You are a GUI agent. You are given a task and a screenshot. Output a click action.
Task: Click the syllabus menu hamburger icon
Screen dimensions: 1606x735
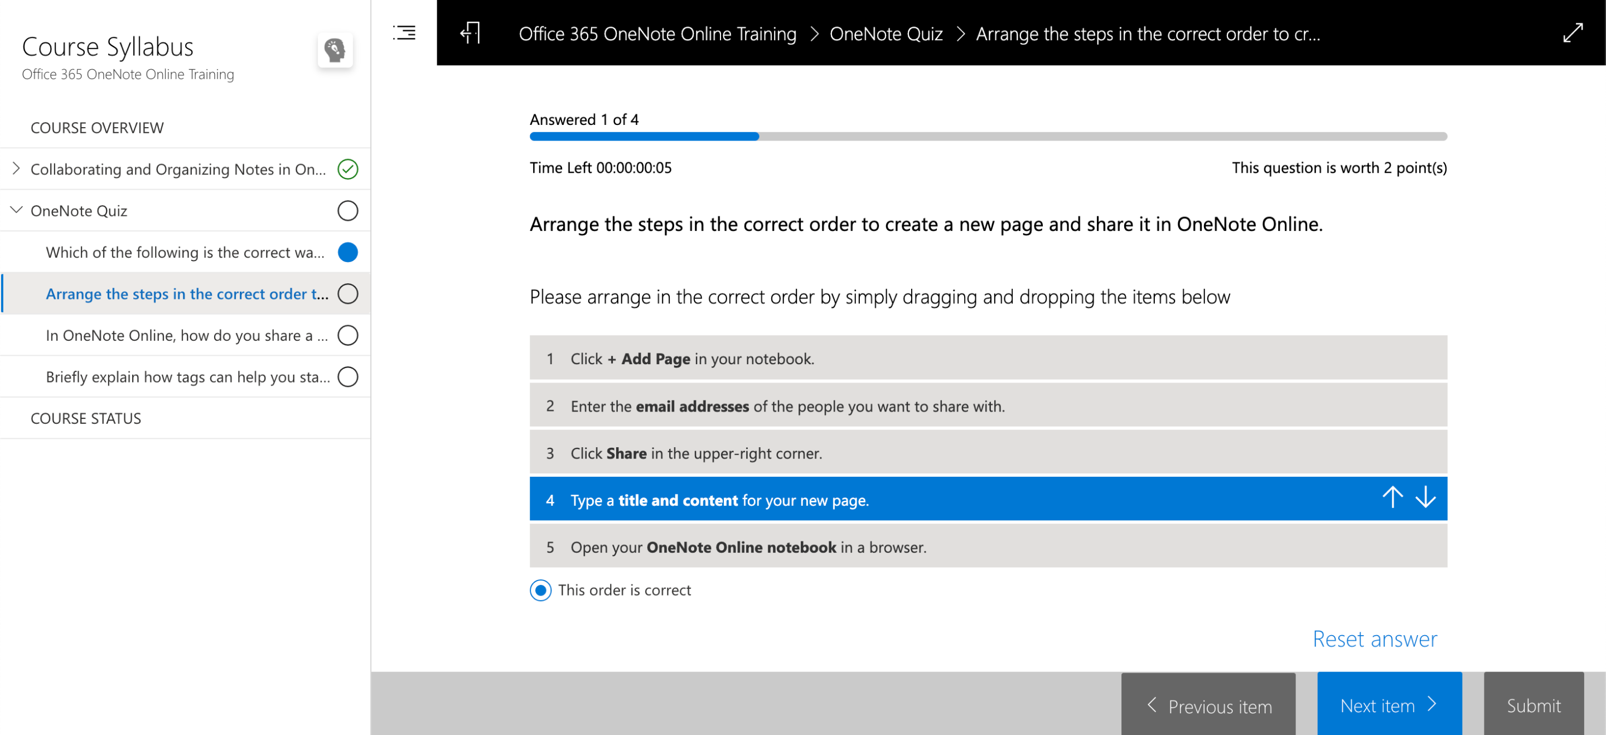pos(404,32)
